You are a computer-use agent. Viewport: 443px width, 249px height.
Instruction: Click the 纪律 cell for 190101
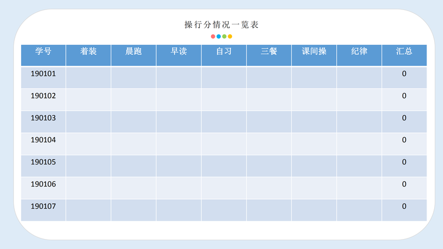(x=359, y=77)
